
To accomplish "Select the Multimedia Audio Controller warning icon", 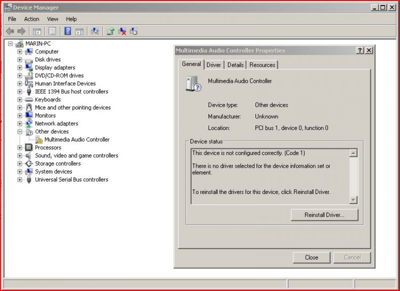I will click(x=39, y=140).
